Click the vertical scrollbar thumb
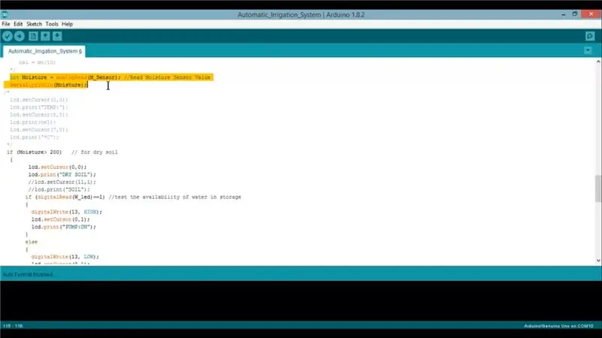602x338 pixels. [x=598, y=189]
